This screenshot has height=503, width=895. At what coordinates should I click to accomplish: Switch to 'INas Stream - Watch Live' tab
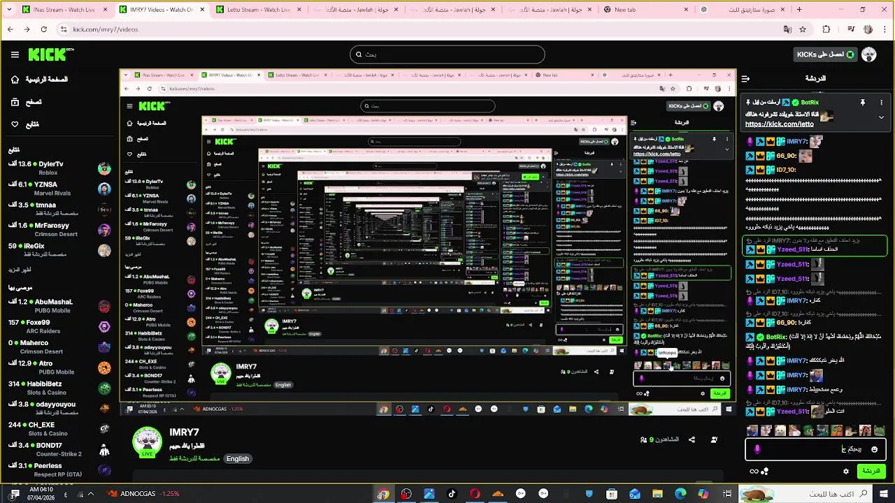(64, 10)
